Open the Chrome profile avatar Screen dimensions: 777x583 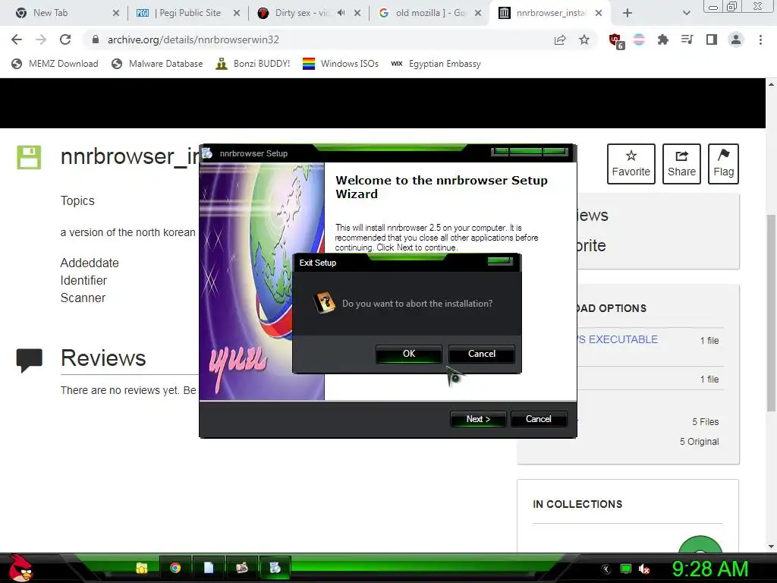[736, 39]
